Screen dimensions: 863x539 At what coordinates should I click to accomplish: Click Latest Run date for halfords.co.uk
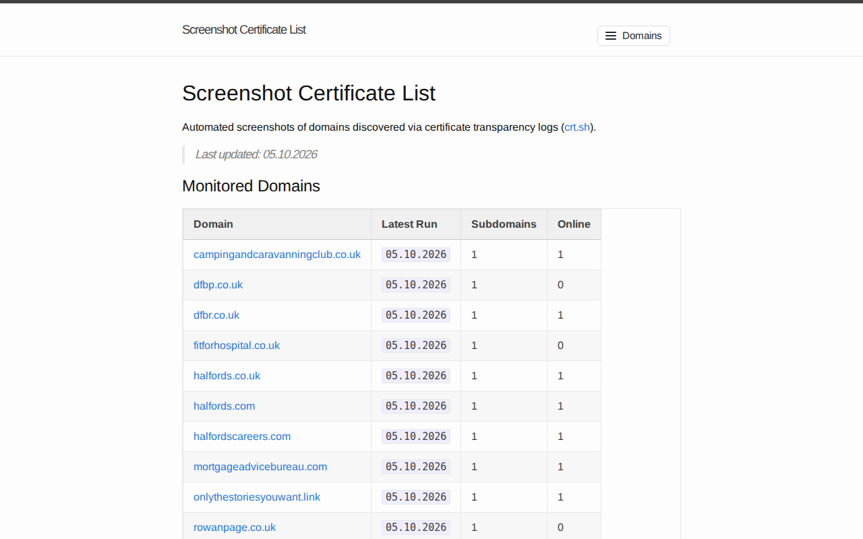[416, 376]
